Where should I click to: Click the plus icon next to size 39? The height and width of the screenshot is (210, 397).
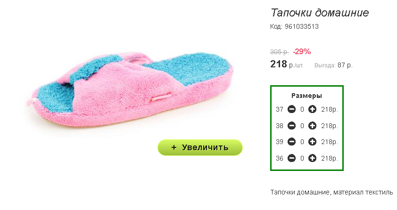312,142
